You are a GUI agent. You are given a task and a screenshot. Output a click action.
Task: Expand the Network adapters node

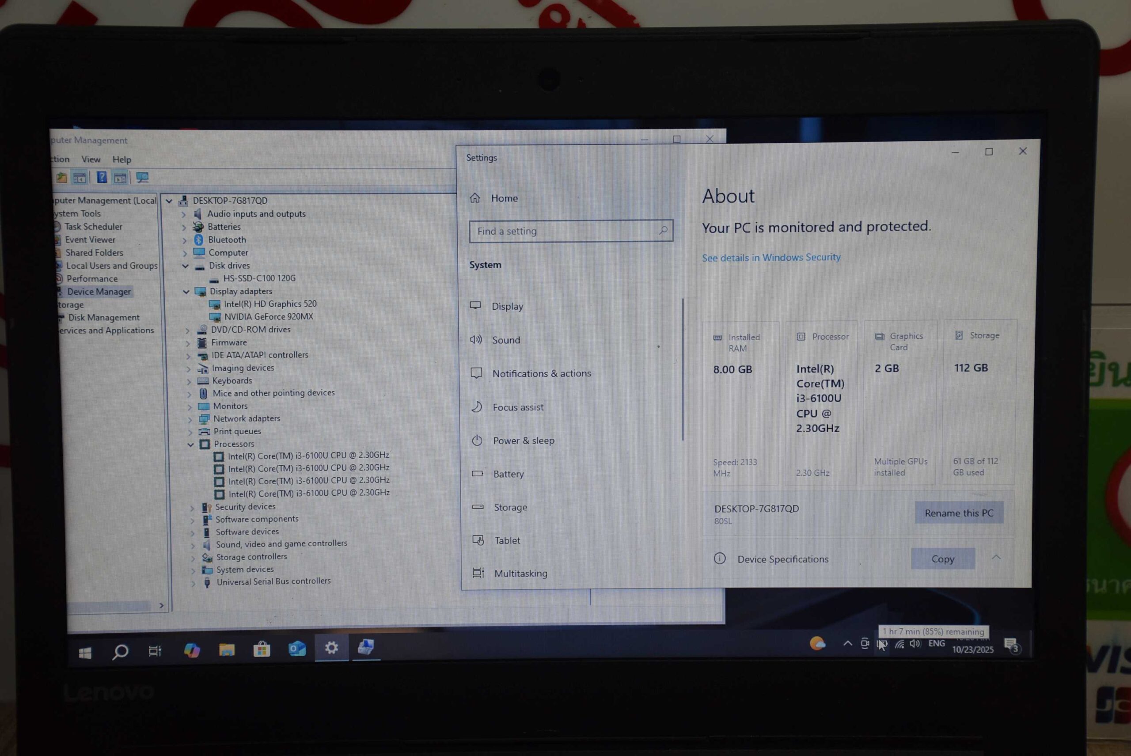click(190, 419)
